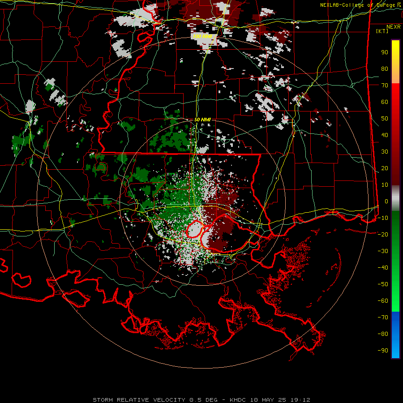
Task: Click the 70 value on the velocity scale
Action: 385,86
